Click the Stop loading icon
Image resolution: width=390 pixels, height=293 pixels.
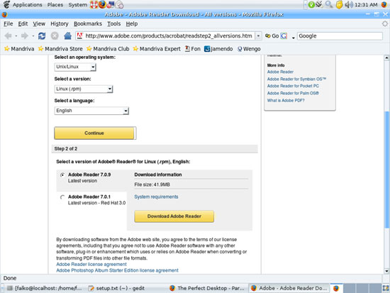tap(55, 36)
